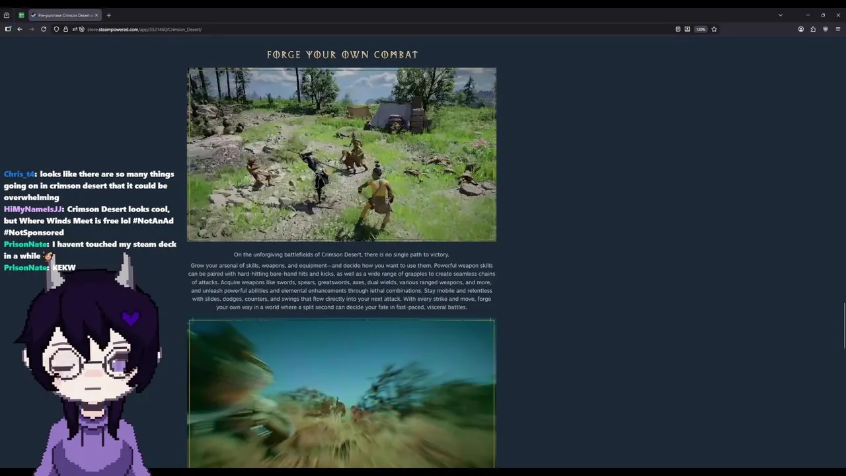Click the blurry second gameplay video
Viewport: 846px width, 476px height.
pyautogui.click(x=342, y=394)
